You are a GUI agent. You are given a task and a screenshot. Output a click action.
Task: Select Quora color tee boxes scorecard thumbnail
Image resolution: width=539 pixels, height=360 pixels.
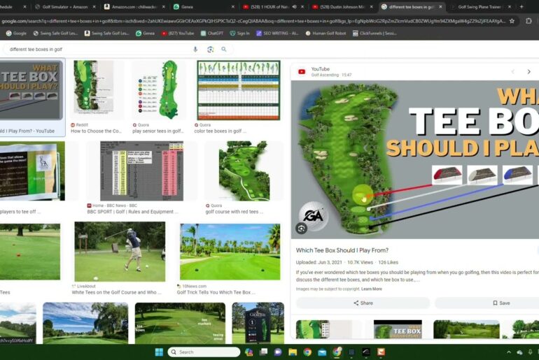[238, 90]
